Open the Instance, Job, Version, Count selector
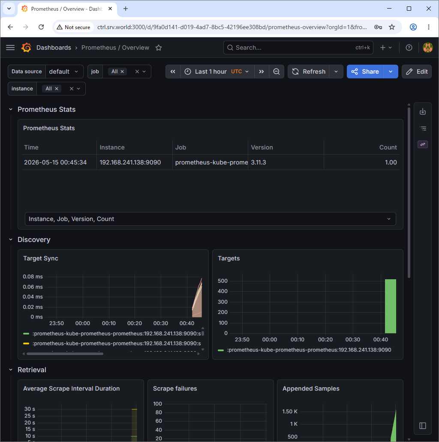Viewport: 439px width, 442px height. [210, 219]
